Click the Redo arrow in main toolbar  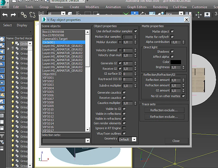pyautogui.click(x=13, y=15)
